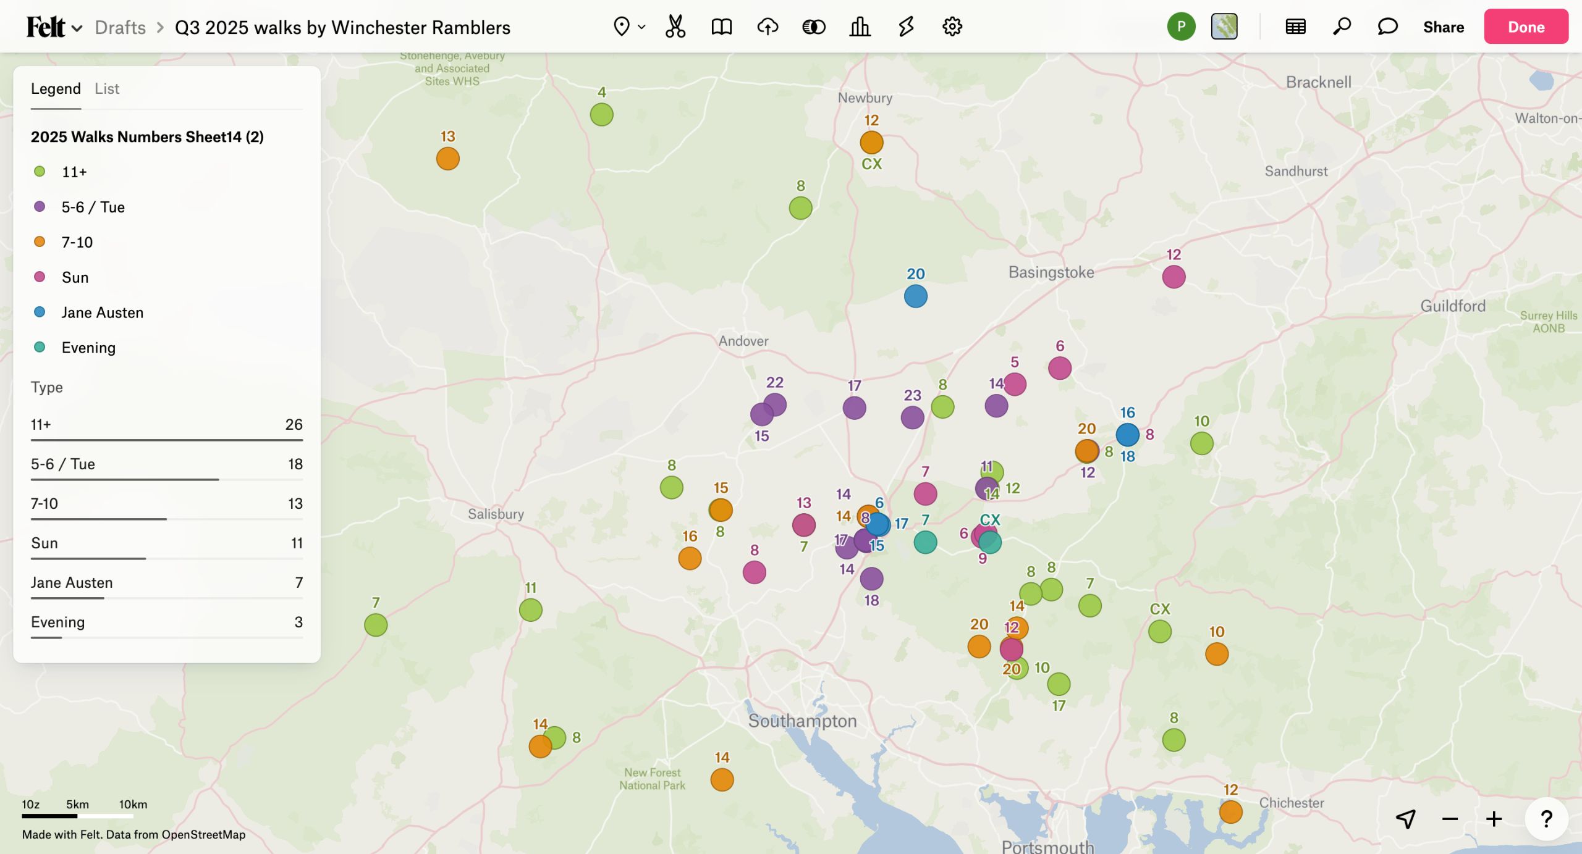Expand the Felt logo menu chevron

click(x=77, y=28)
